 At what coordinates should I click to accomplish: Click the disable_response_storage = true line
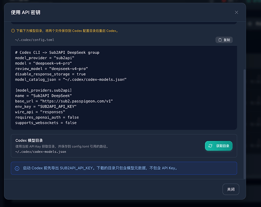[x=50, y=74]
